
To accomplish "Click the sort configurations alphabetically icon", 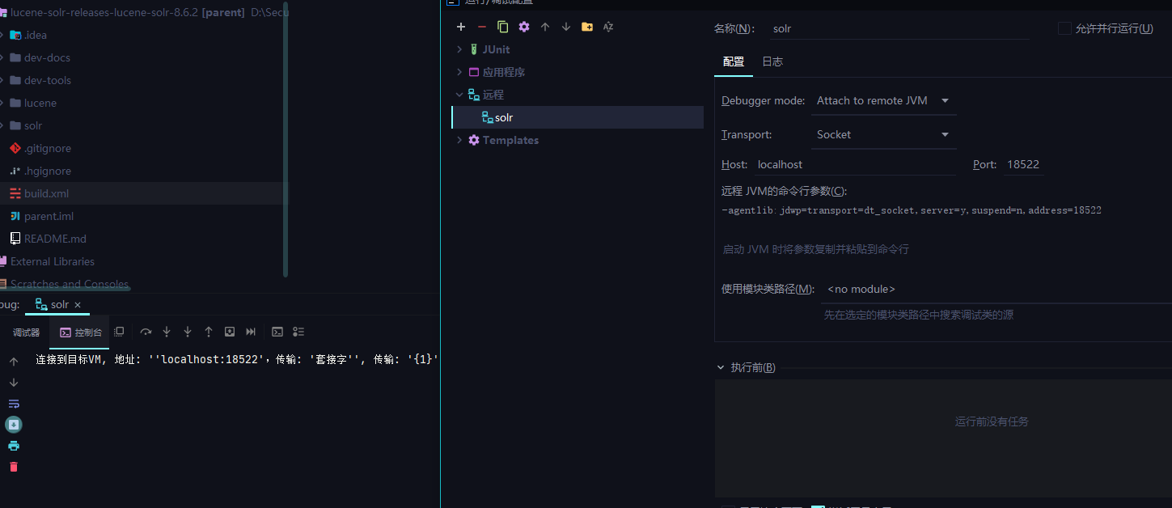I will point(608,27).
